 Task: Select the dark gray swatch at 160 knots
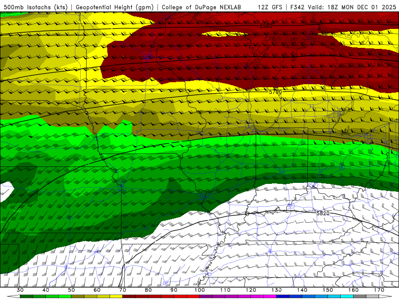point(360,297)
